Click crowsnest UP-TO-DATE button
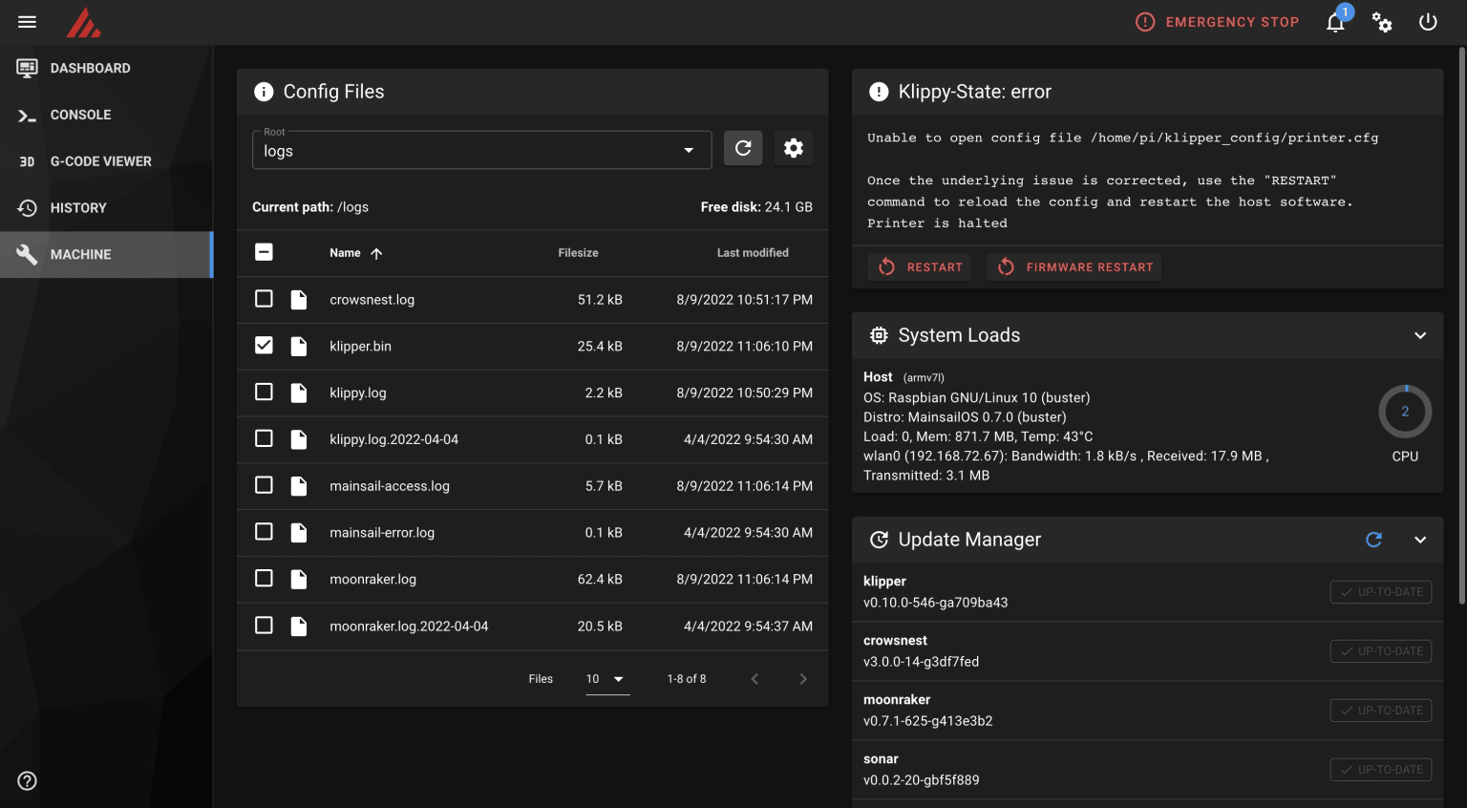This screenshot has width=1467, height=808. click(1381, 651)
